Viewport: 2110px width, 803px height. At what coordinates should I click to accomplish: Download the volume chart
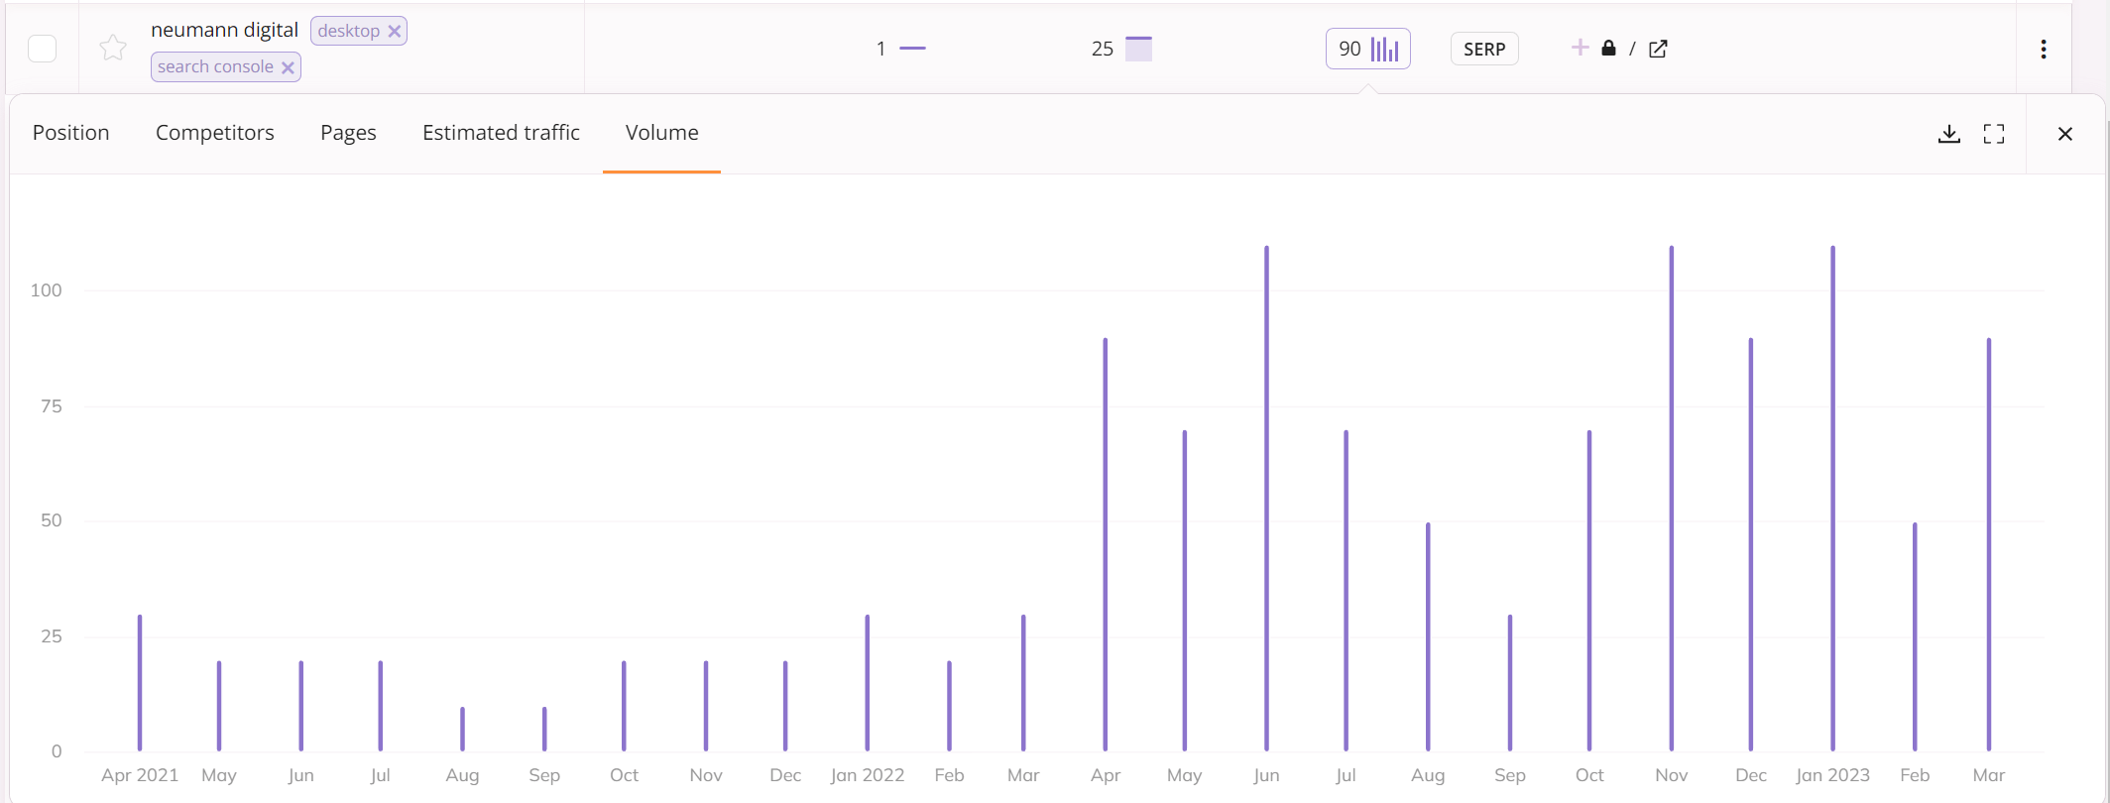click(x=1948, y=134)
